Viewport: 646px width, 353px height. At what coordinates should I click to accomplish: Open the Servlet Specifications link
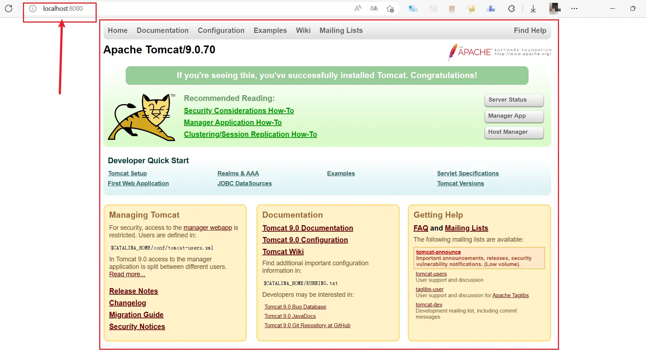[x=468, y=173]
